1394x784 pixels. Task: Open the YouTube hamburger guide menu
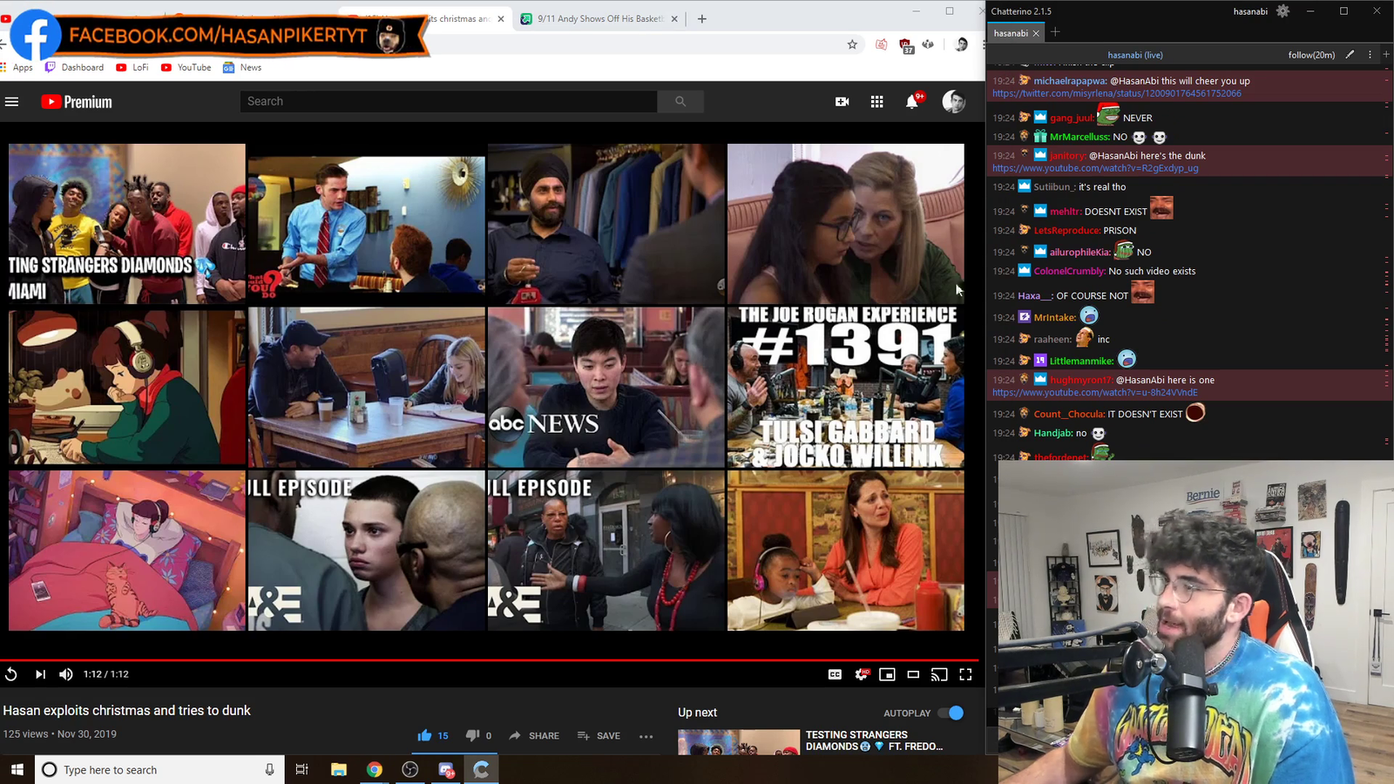12,102
